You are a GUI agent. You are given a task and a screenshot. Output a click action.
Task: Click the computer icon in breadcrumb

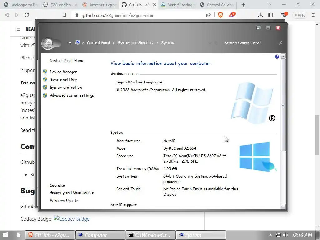point(77,42)
